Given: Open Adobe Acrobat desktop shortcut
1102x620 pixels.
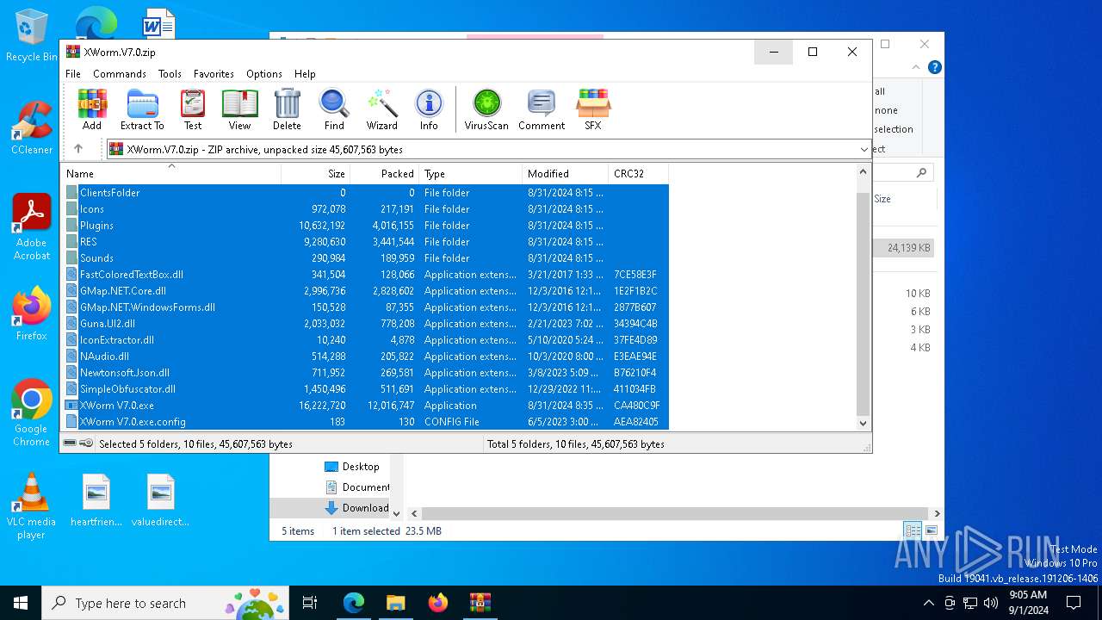Looking at the screenshot, I should (31, 227).
